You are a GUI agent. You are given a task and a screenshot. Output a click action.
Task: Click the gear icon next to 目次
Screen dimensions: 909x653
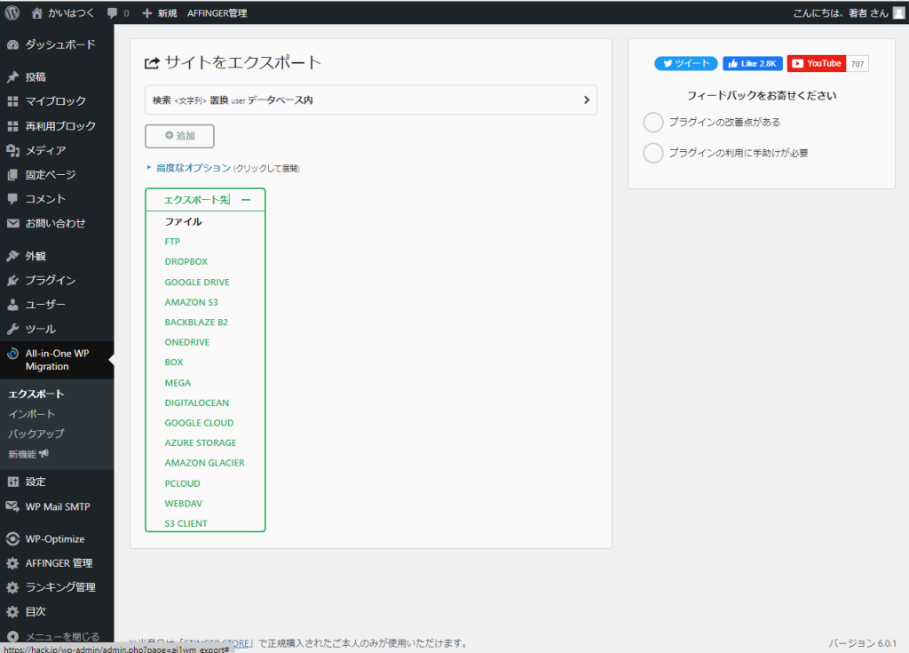click(12, 612)
